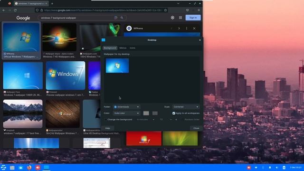
Task: Open the Files manager from taskbar
Action: 12,168
